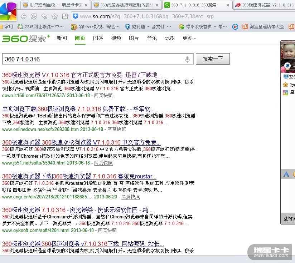Click URL text www.oyksoft.com/soft/4284.html
The width and height of the screenshot is (295, 263).
click(x=36, y=231)
